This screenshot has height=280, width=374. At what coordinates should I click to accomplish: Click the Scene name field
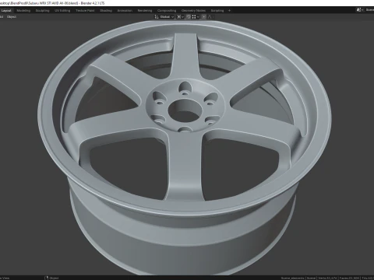click(369, 10)
